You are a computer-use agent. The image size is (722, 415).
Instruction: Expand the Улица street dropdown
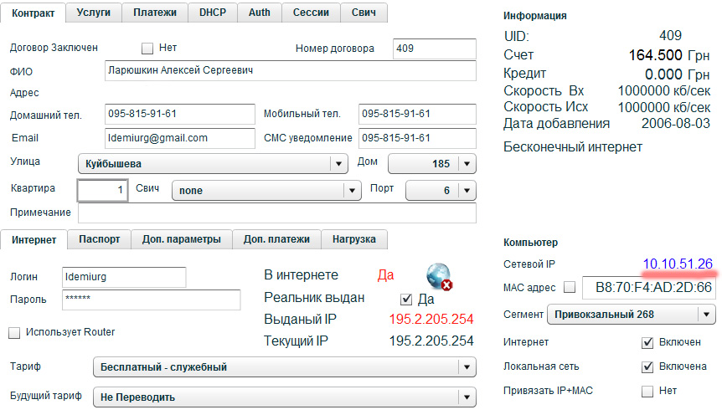click(338, 164)
